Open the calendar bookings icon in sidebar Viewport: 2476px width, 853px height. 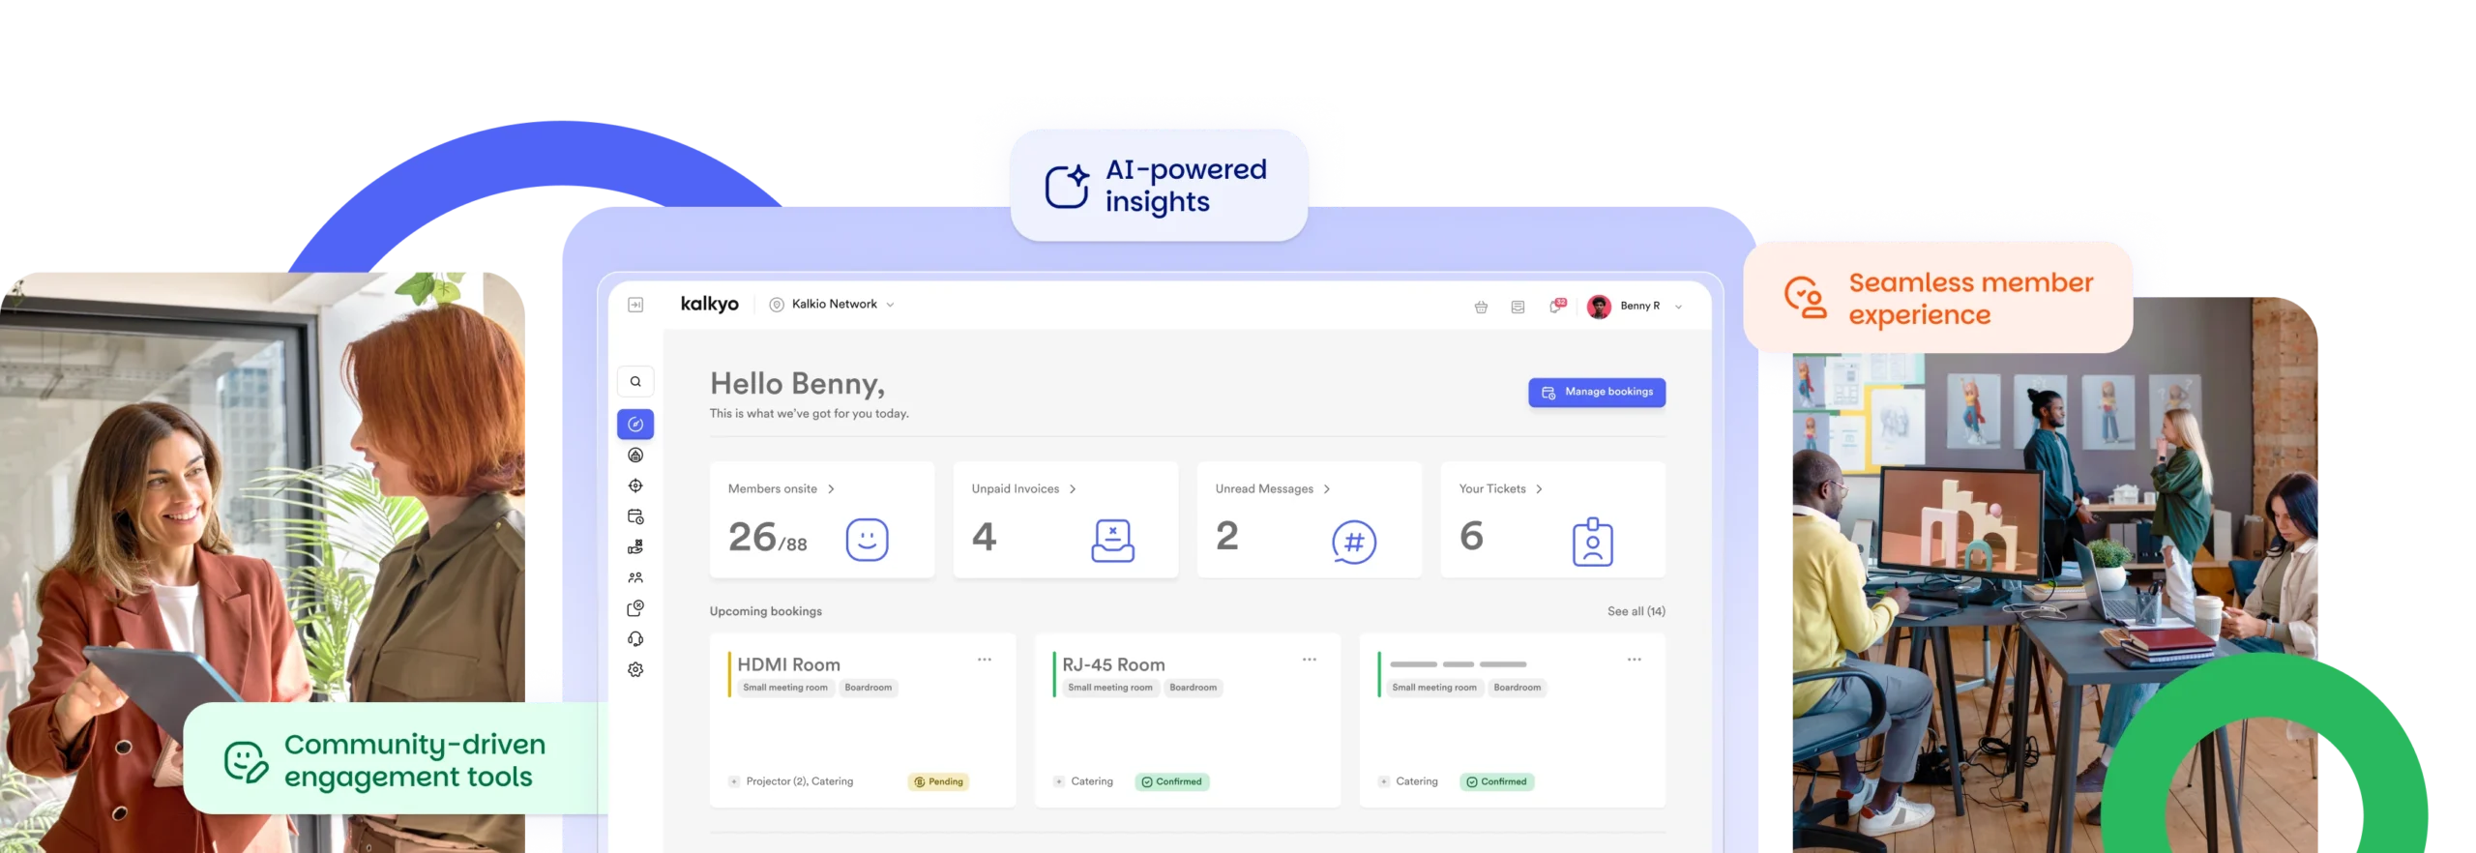click(635, 516)
